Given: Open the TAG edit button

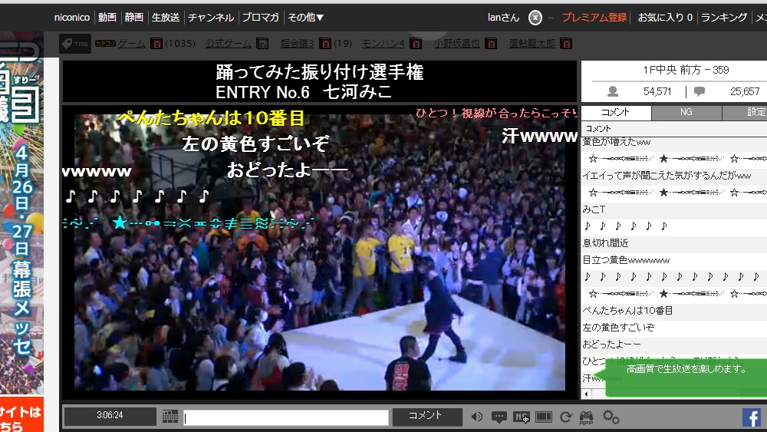Looking at the screenshot, I should pyautogui.click(x=75, y=44).
